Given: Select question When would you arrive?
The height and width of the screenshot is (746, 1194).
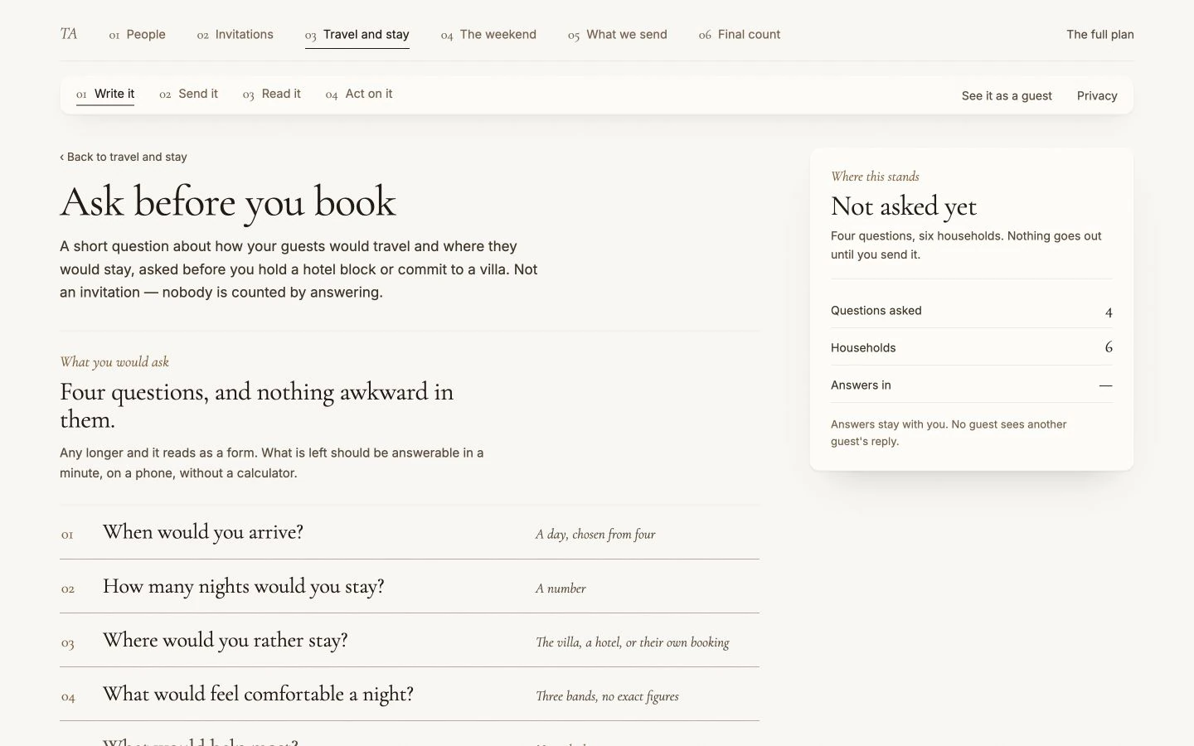Looking at the screenshot, I should 410,532.
